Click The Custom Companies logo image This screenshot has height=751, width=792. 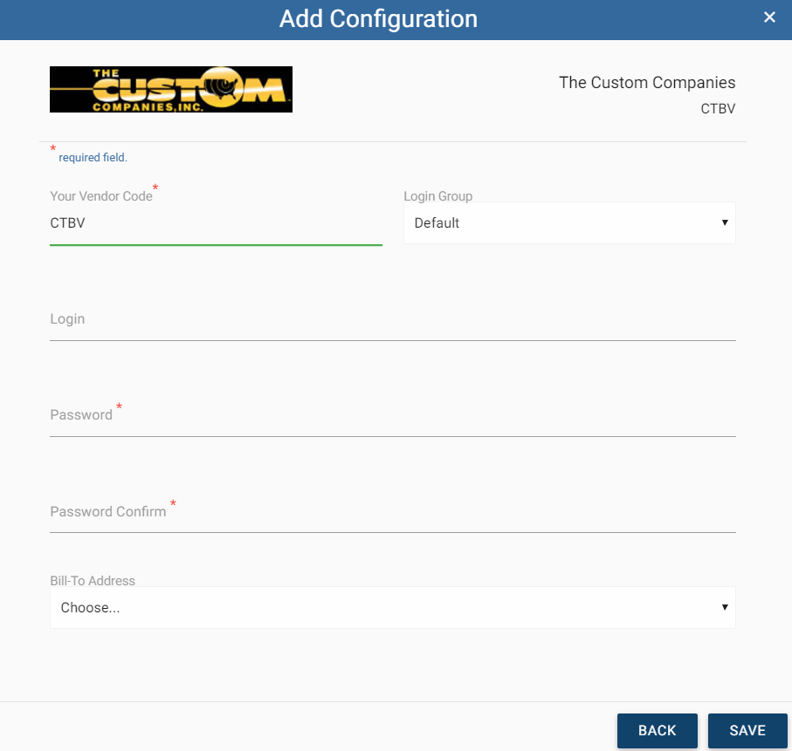click(x=170, y=88)
